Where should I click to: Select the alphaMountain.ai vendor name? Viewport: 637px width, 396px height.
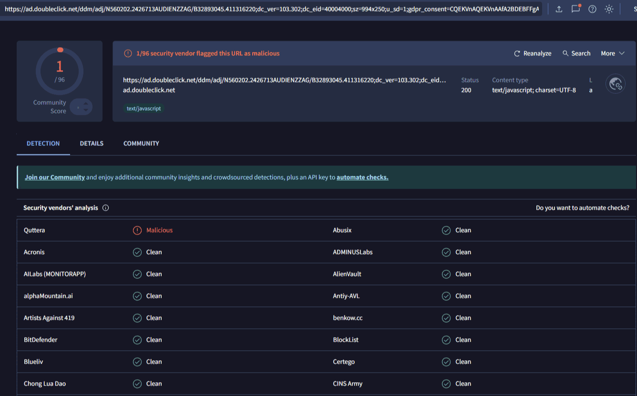pos(49,296)
